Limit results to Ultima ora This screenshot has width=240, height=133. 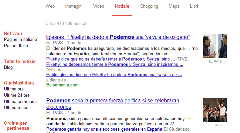pyautogui.click(x=14, y=89)
